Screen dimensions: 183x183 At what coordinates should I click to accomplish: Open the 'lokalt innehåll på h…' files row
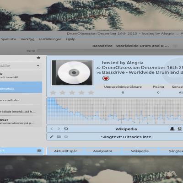pyautogui.click(x=21, y=110)
